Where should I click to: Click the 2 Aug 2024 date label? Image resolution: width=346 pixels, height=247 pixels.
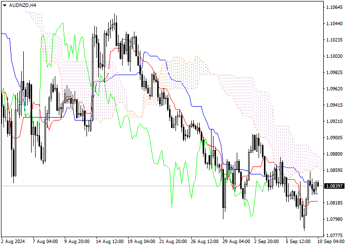[13, 242]
